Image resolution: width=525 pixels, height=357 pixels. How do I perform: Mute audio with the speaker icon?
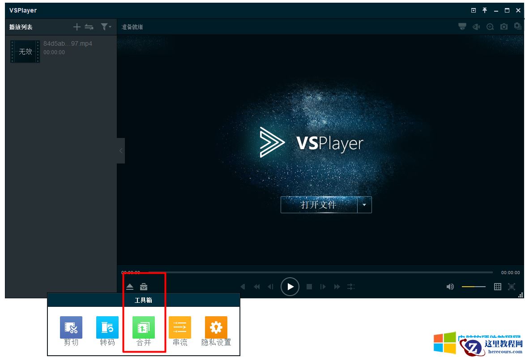click(x=450, y=287)
